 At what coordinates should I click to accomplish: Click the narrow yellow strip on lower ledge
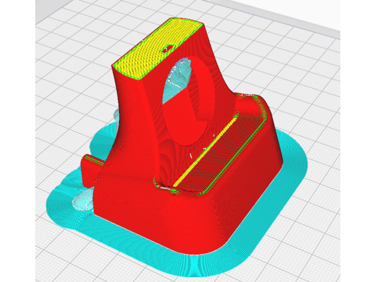point(192,166)
